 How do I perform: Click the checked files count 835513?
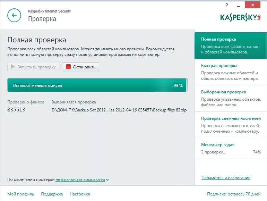[16, 110]
